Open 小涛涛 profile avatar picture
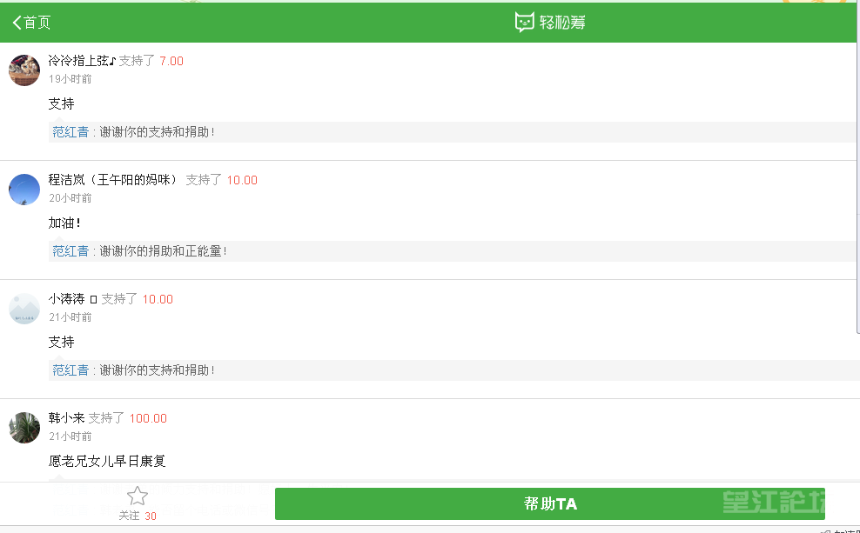 (24, 309)
